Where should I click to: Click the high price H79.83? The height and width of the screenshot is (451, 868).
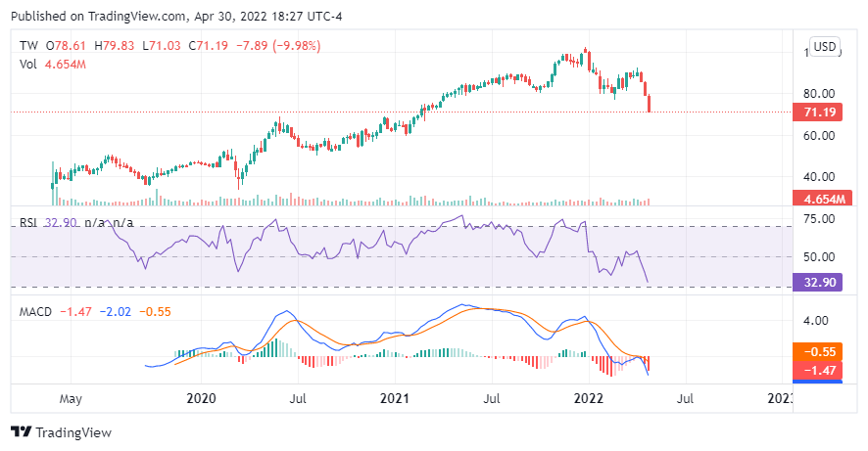coord(114,46)
